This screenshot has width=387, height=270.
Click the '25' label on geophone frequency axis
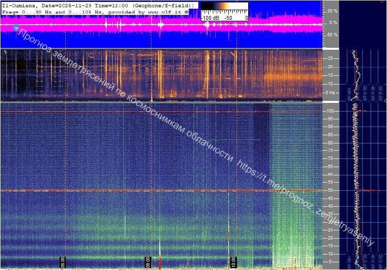(x=330, y=58)
